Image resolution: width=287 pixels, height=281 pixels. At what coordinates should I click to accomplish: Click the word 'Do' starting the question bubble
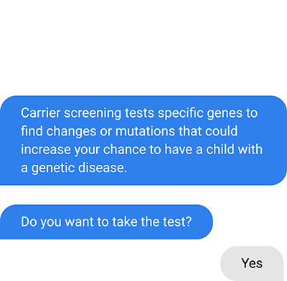pos(29,222)
